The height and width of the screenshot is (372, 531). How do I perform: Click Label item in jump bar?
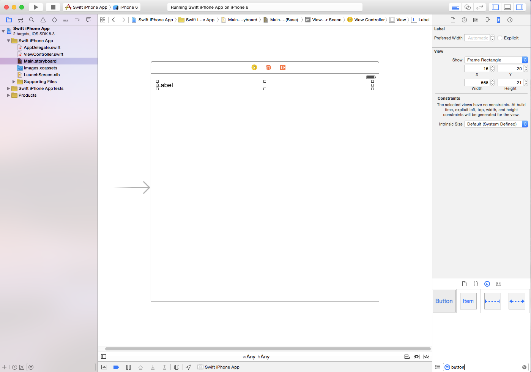coord(421,20)
